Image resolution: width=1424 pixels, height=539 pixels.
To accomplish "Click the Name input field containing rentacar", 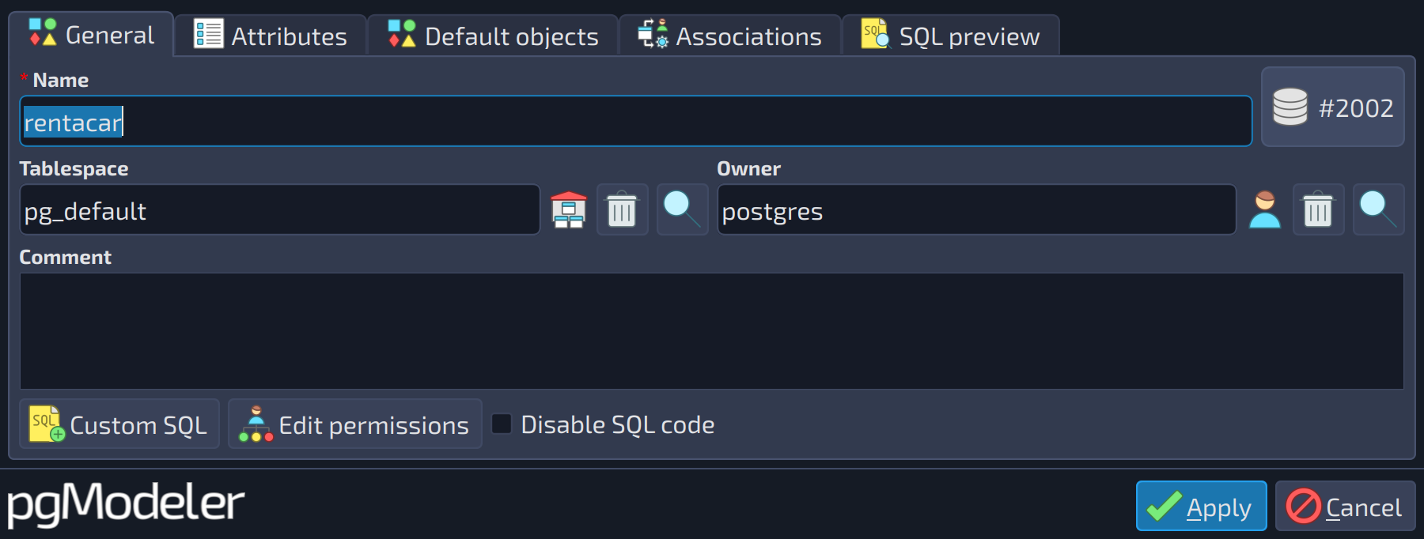I will (x=635, y=122).
